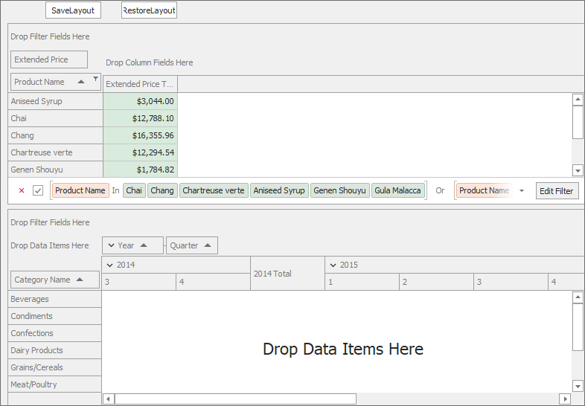Click the Genen Shouyu row header

click(55, 170)
